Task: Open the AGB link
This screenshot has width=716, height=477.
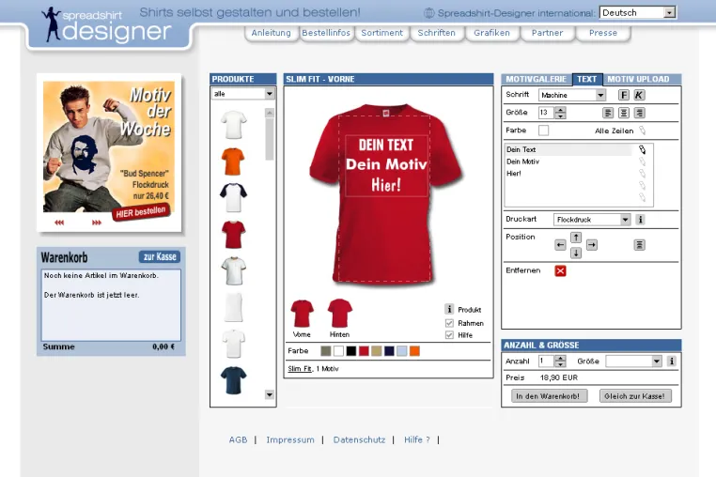Action: click(238, 439)
